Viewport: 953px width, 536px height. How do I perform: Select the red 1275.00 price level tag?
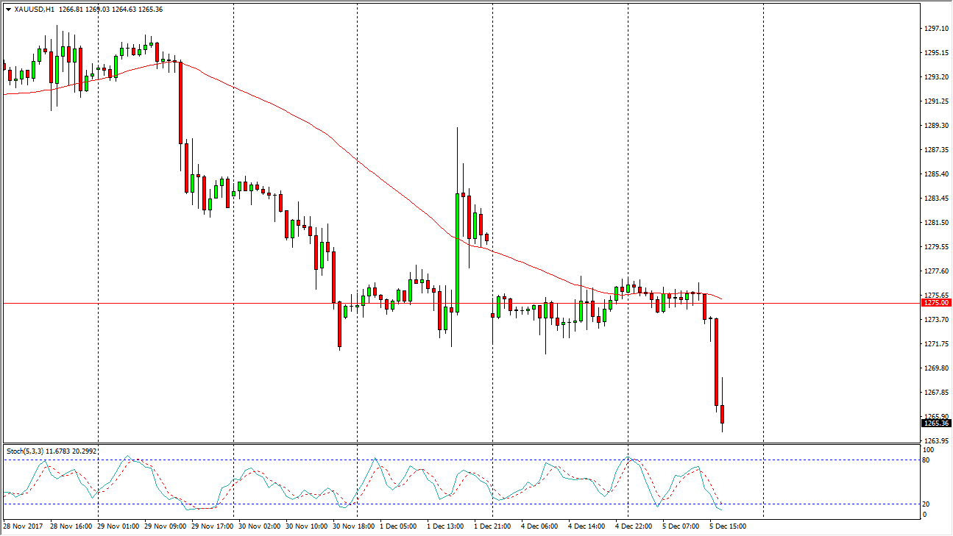pos(935,303)
